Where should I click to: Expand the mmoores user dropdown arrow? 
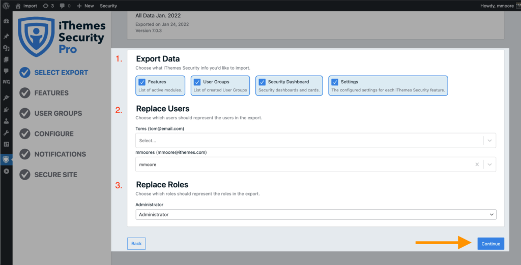(x=489, y=164)
